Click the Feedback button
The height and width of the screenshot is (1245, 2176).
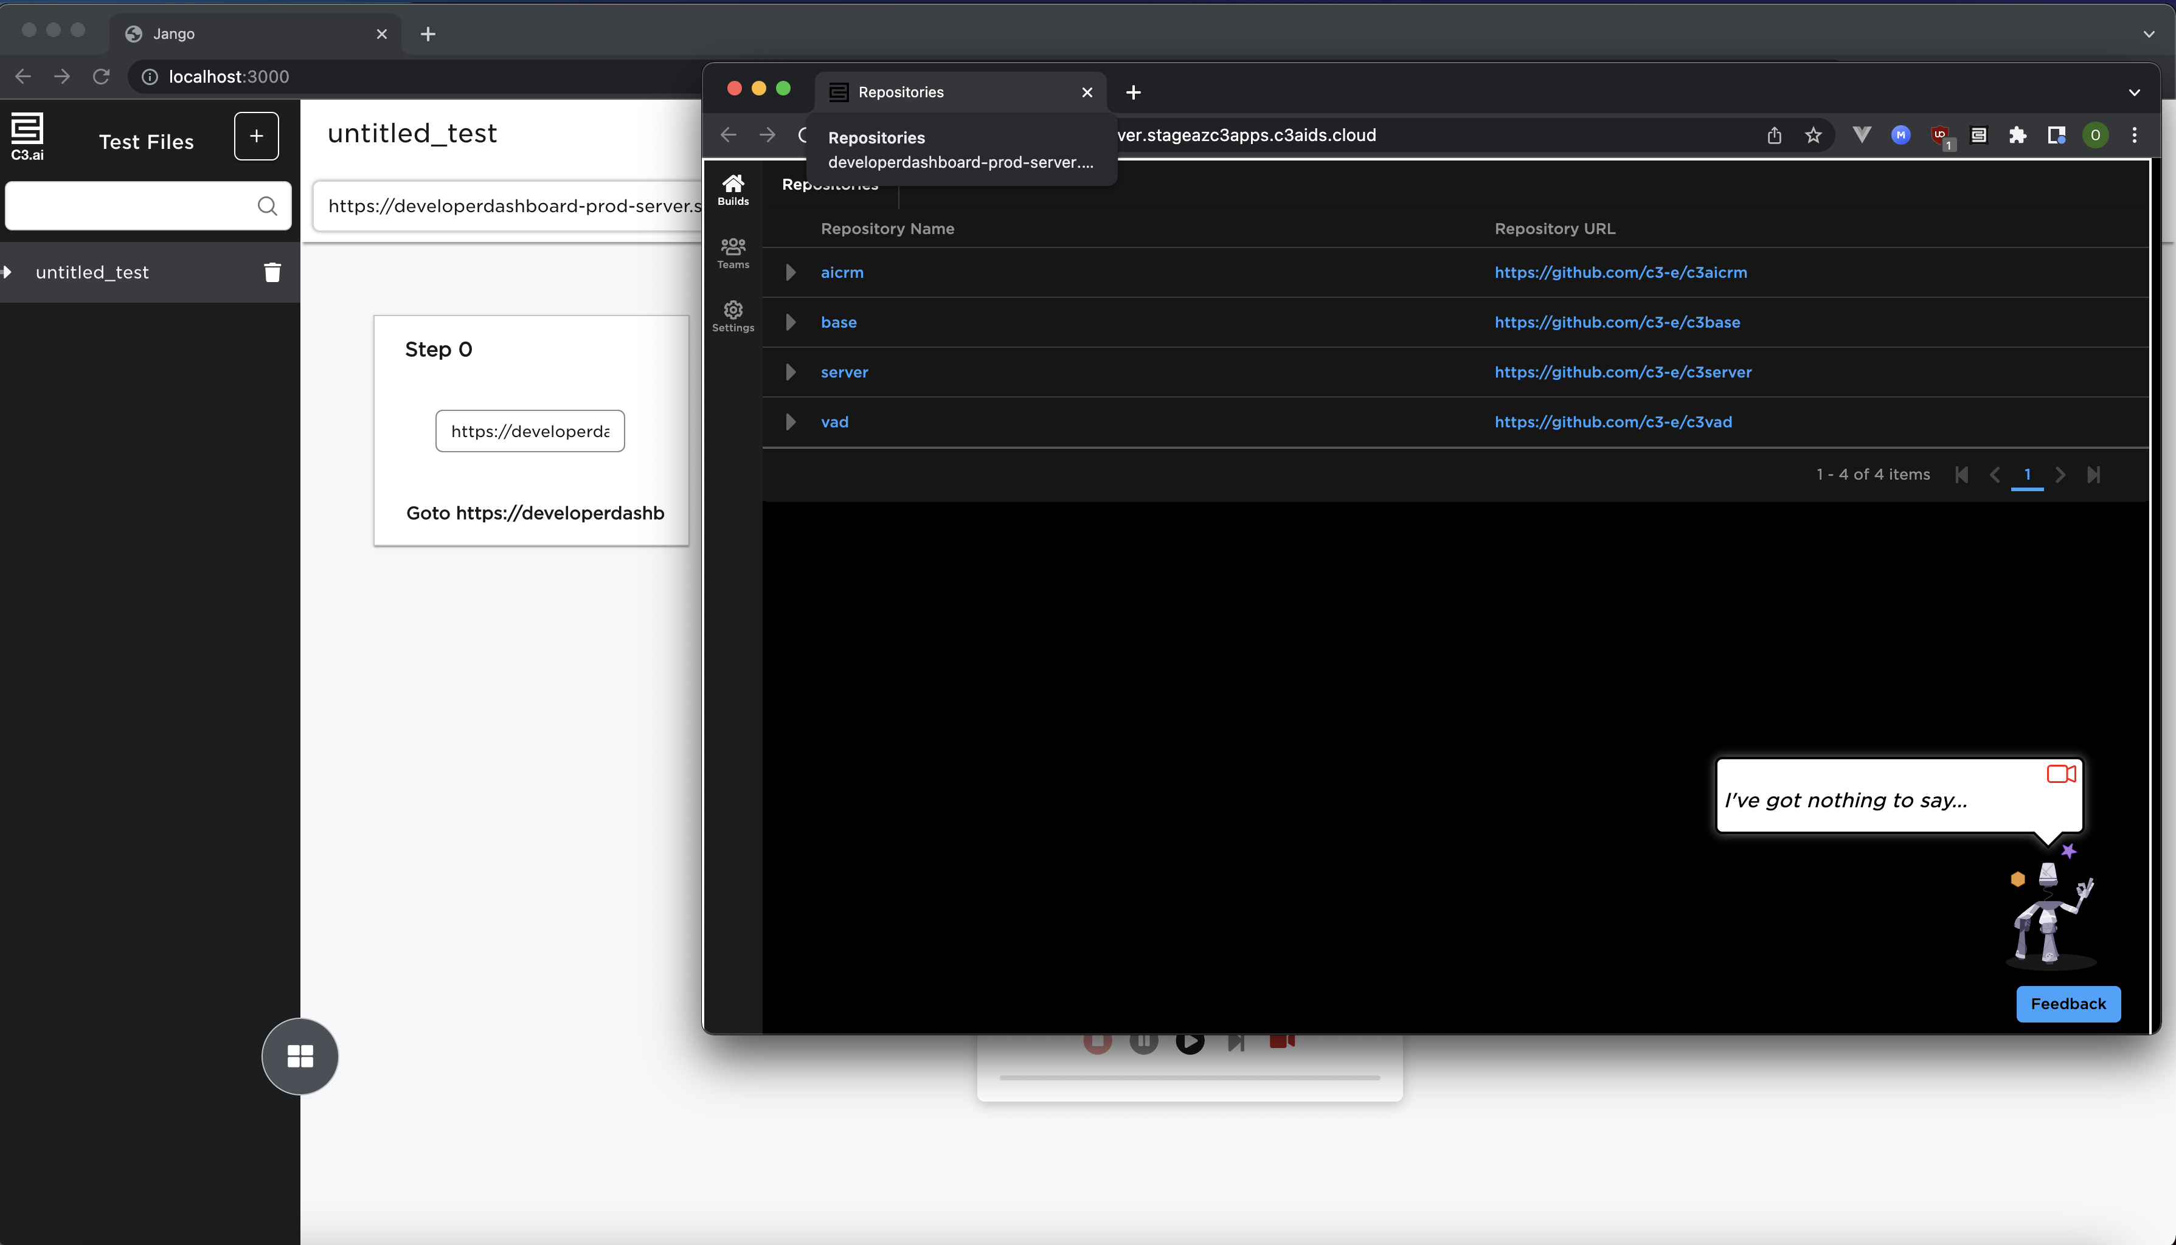[2067, 1003]
